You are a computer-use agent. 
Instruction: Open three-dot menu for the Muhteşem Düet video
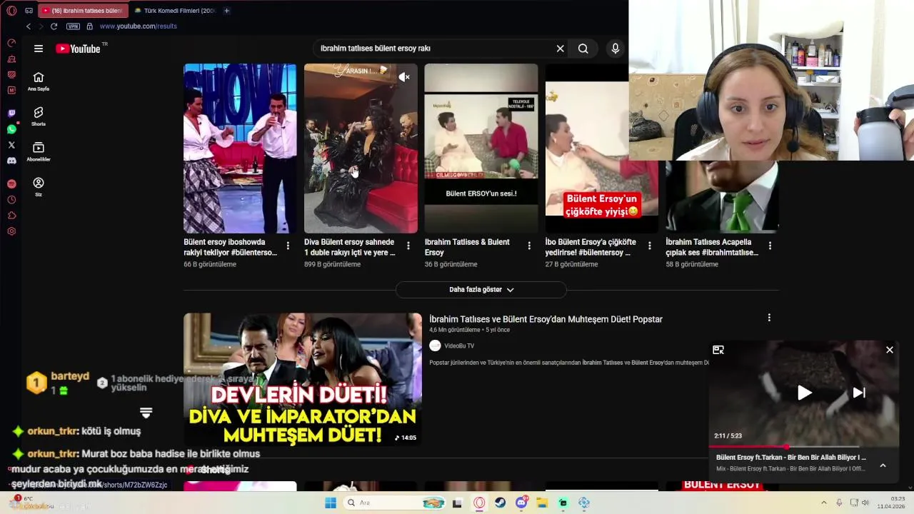(x=769, y=318)
